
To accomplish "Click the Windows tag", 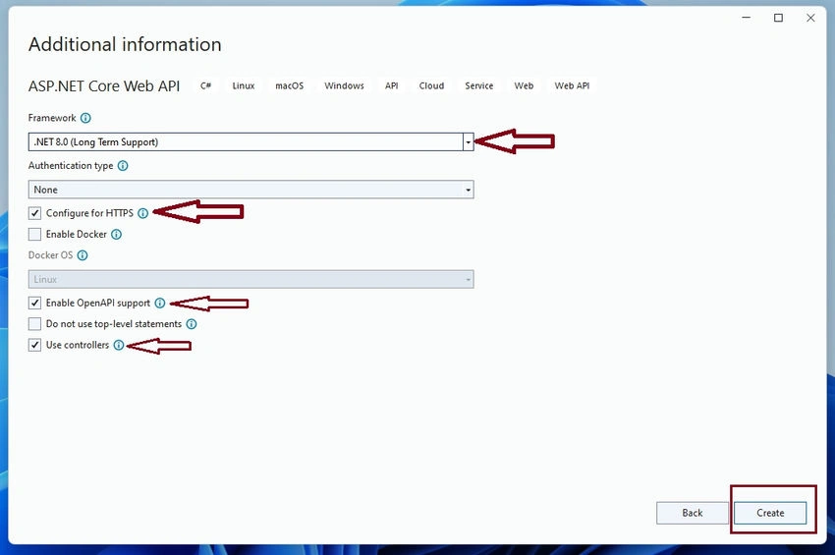I will point(344,85).
